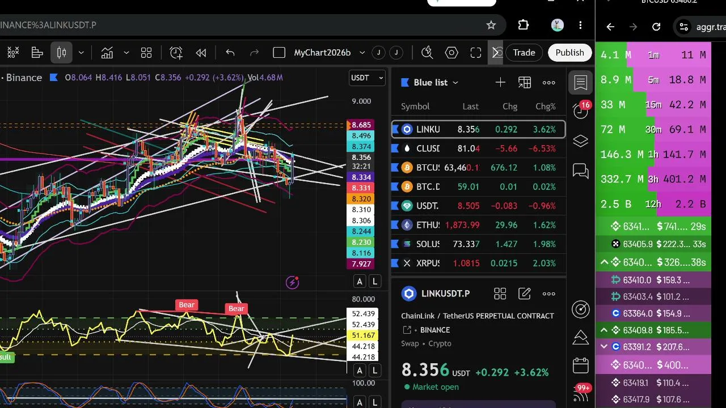Toggle log scale L on the main price axis
Image resolution: width=726 pixels, height=408 pixels.
[x=375, y=281]
